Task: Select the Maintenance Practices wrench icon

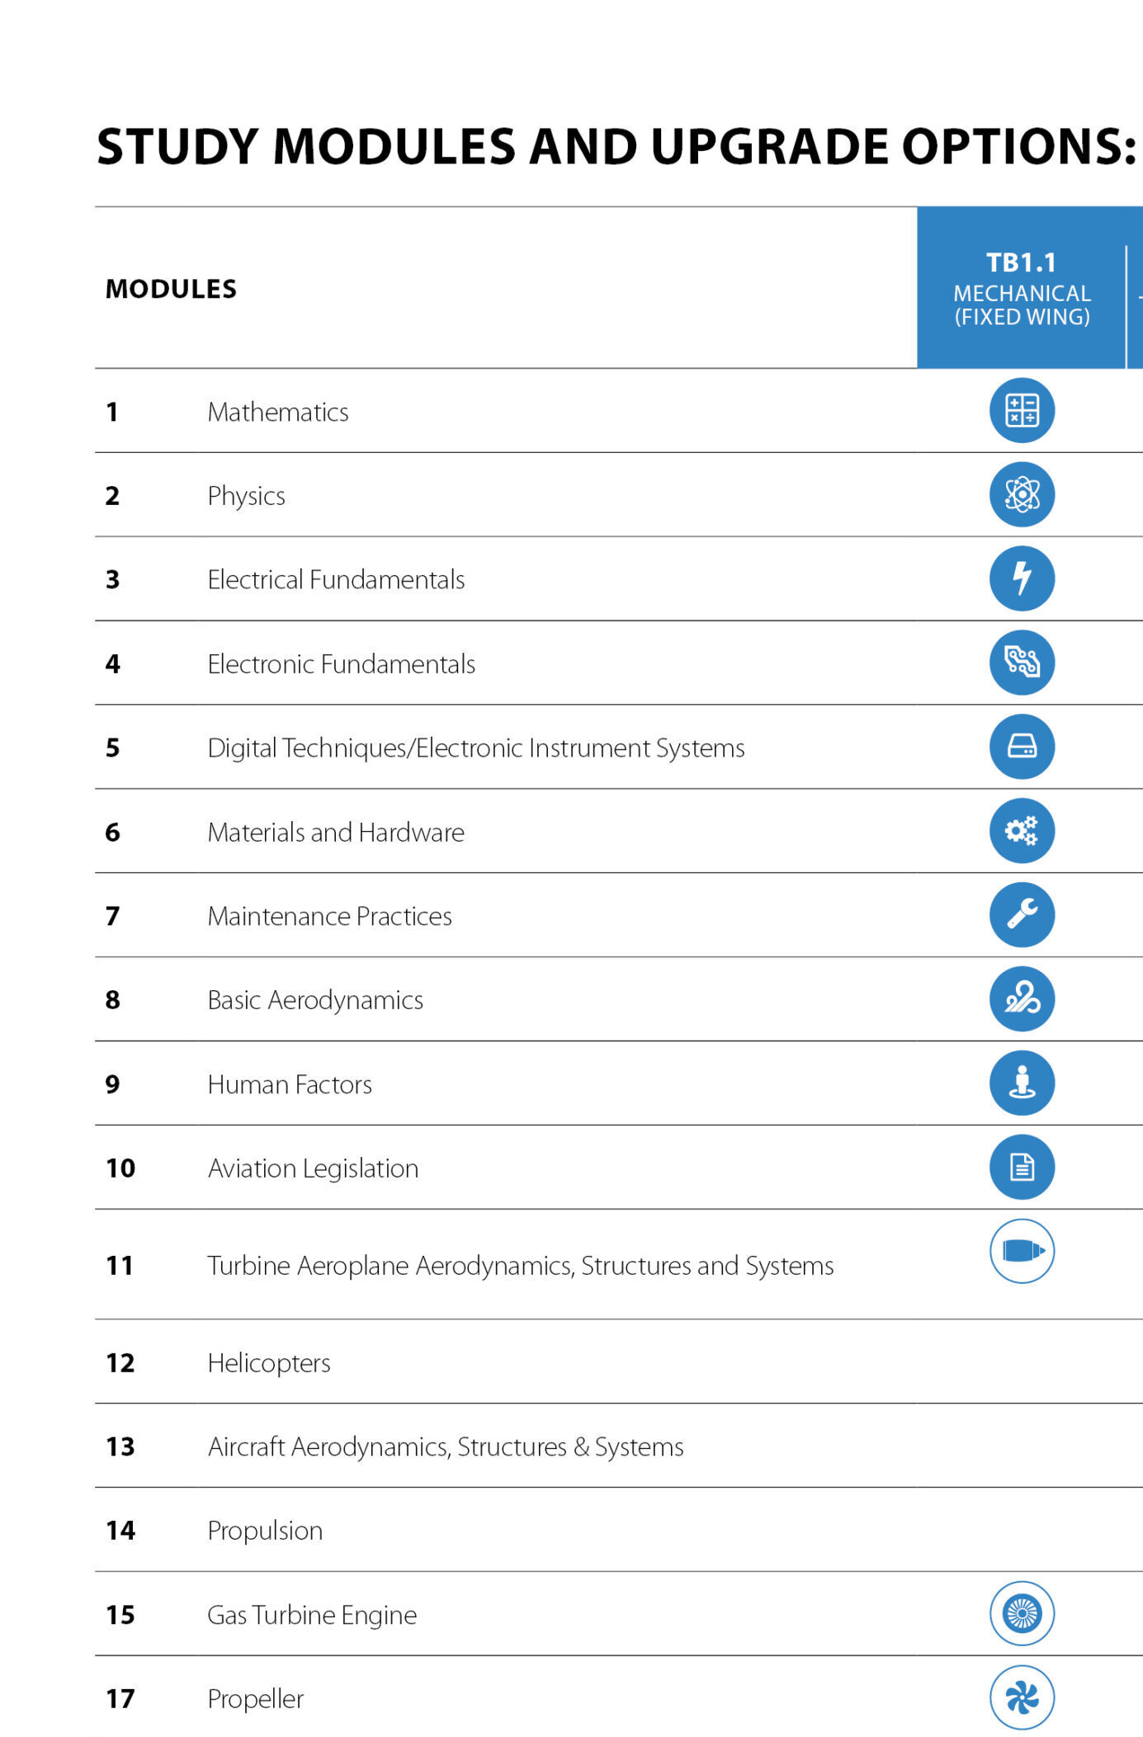Action: [x=1022, y=914]
